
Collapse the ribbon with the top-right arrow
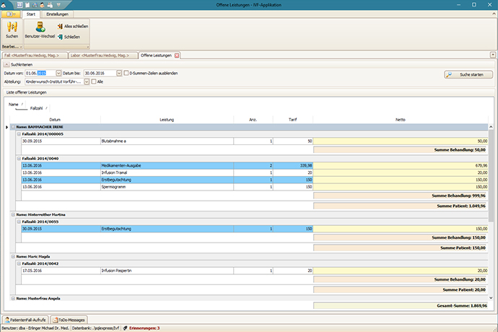[494, 14]
